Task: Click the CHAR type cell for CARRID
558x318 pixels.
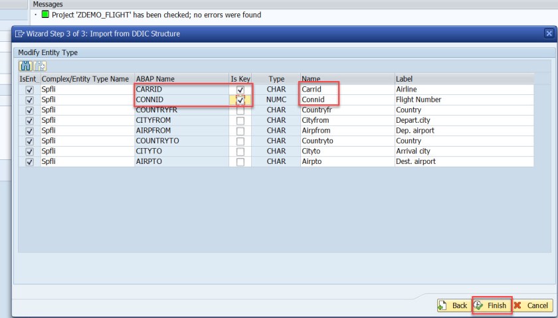Action: [276, 89]
